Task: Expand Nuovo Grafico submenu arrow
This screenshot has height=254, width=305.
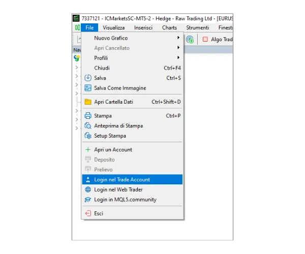Action: click(x=178, y=38)
